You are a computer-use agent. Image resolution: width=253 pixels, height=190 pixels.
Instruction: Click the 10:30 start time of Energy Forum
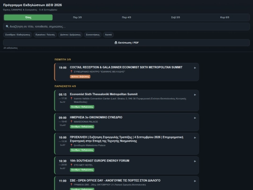coord(63,161)
